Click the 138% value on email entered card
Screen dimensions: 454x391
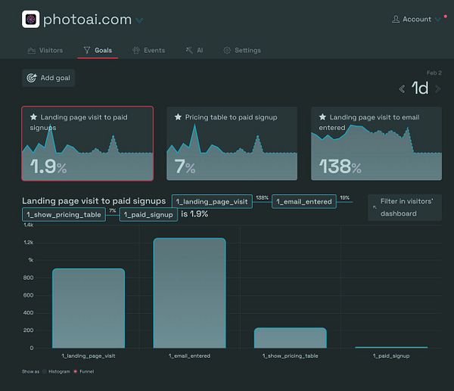340,166
